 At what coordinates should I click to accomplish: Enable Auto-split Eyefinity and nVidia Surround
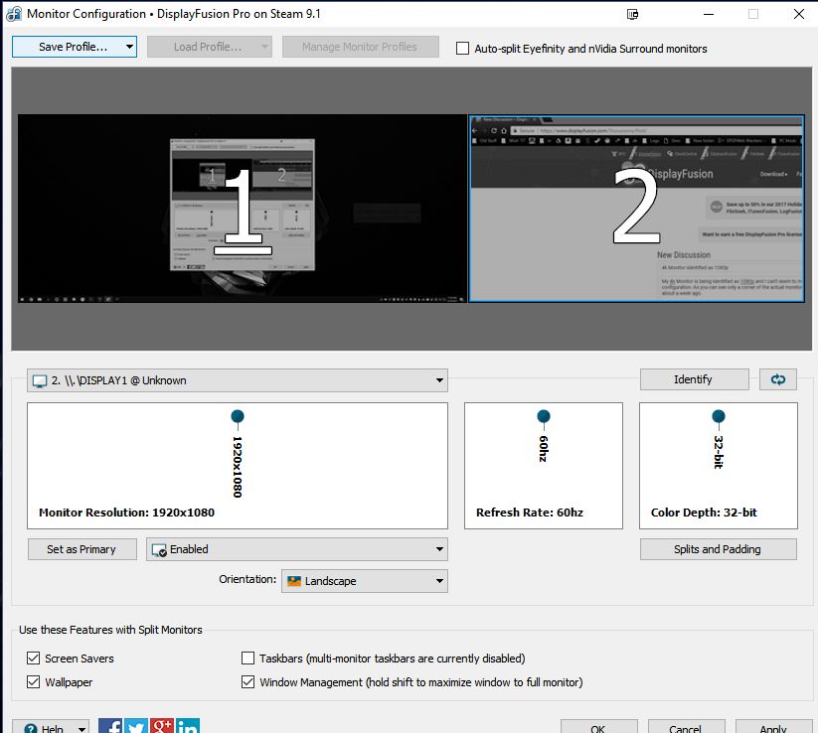(462, 48)
